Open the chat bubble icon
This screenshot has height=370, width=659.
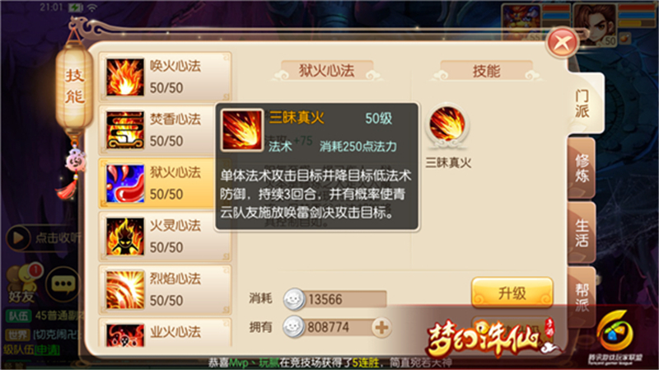tap(63, 283)
